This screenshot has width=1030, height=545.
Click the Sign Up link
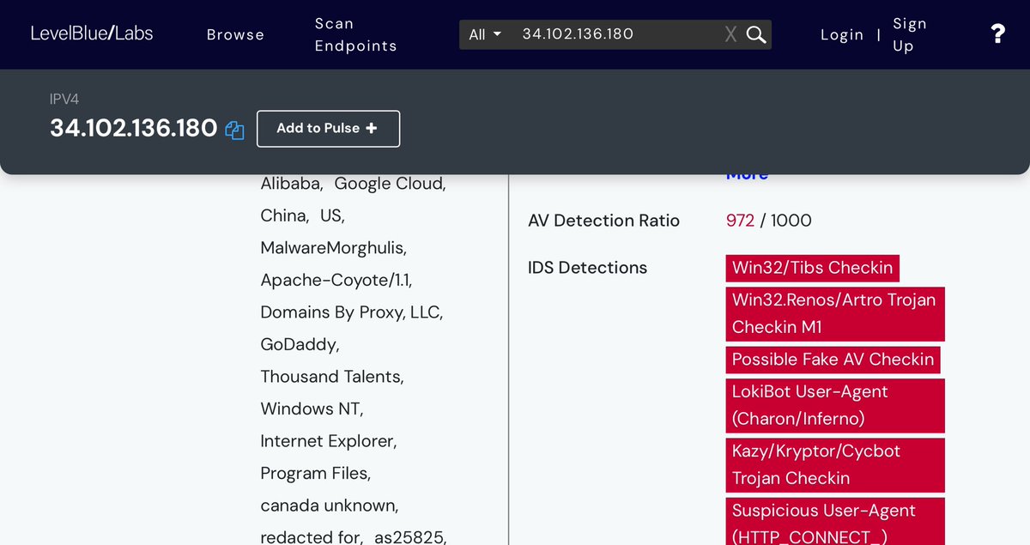coord(909,34)
